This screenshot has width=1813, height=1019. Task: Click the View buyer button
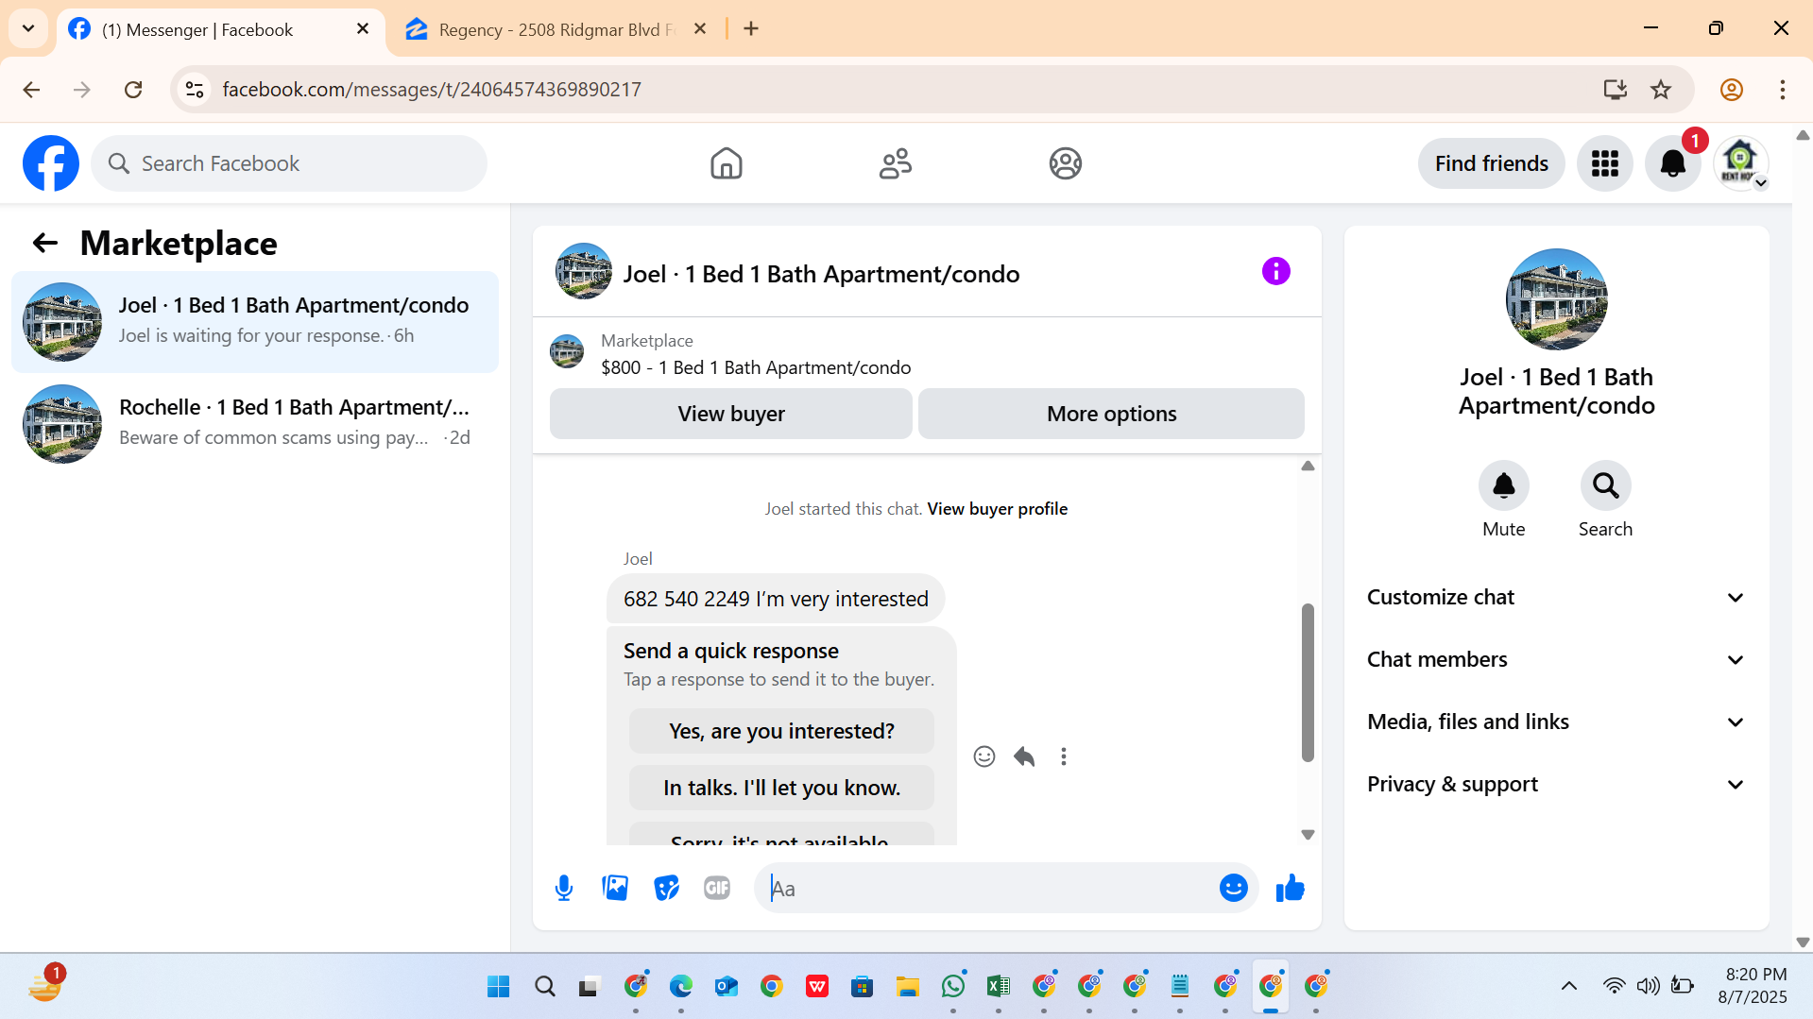tap(731, 414)
